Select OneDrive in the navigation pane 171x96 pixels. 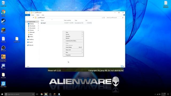pyautogui.click(x=31, y=39)
